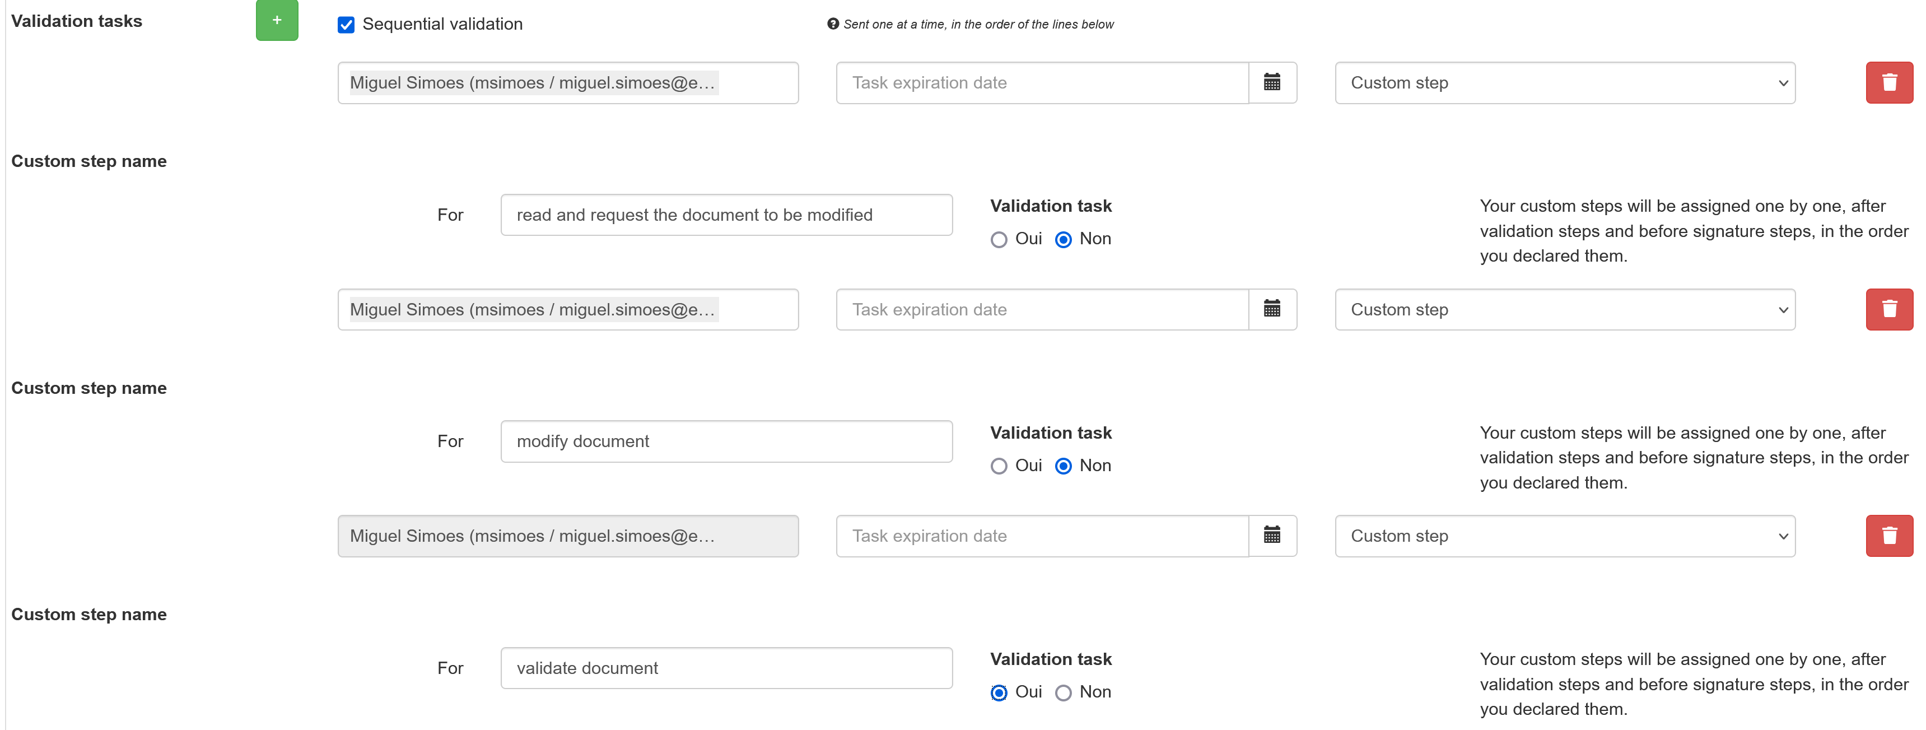Uncheck the Sequential validation checkbox
1926x730 pixels.
click(346, 25)
